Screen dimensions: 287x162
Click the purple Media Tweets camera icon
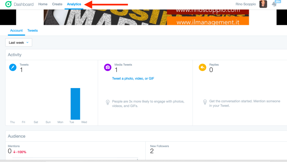pyautogui.click(x=108, y=67)
